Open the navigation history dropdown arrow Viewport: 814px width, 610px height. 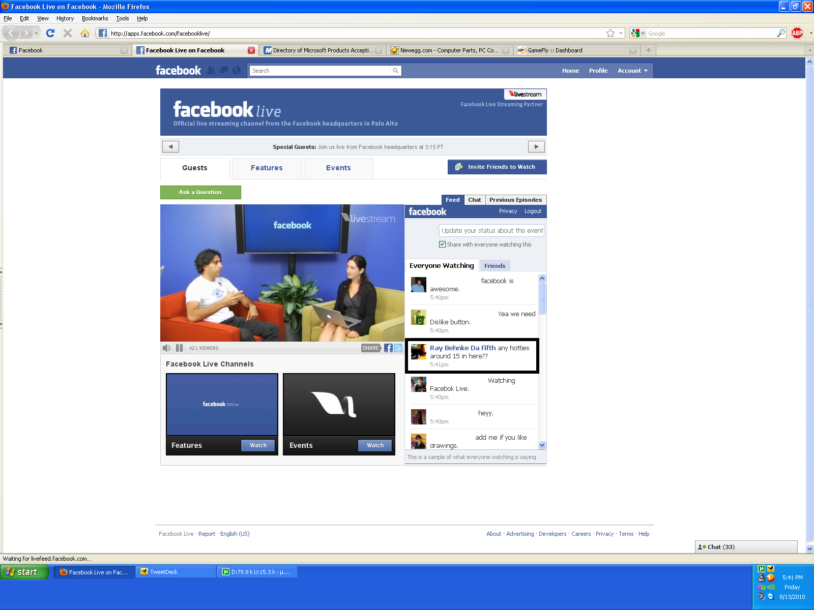(37, 33)
